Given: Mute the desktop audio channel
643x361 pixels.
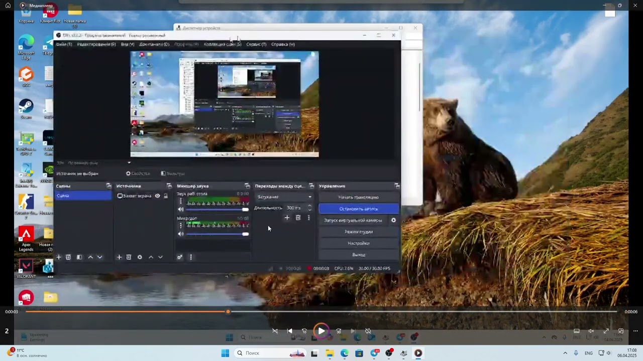Looking at the screenshot, I should click(181, 210).
